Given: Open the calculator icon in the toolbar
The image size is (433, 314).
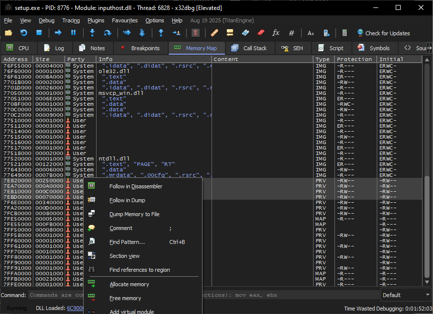Looking at the screenshot, I should (x=344, y=33).
